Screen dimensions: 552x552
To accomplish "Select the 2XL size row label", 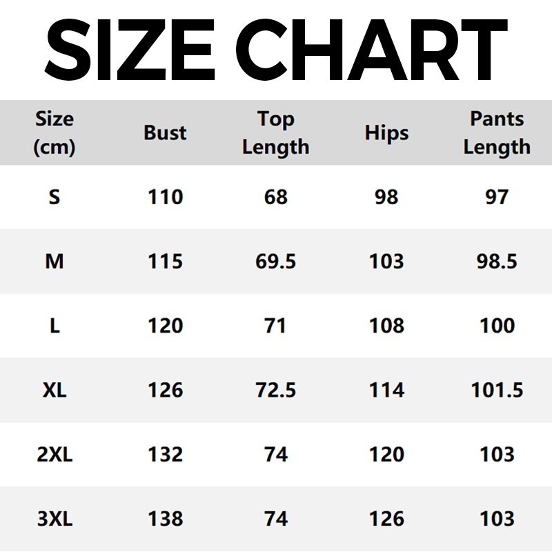I will coord(55,455).
